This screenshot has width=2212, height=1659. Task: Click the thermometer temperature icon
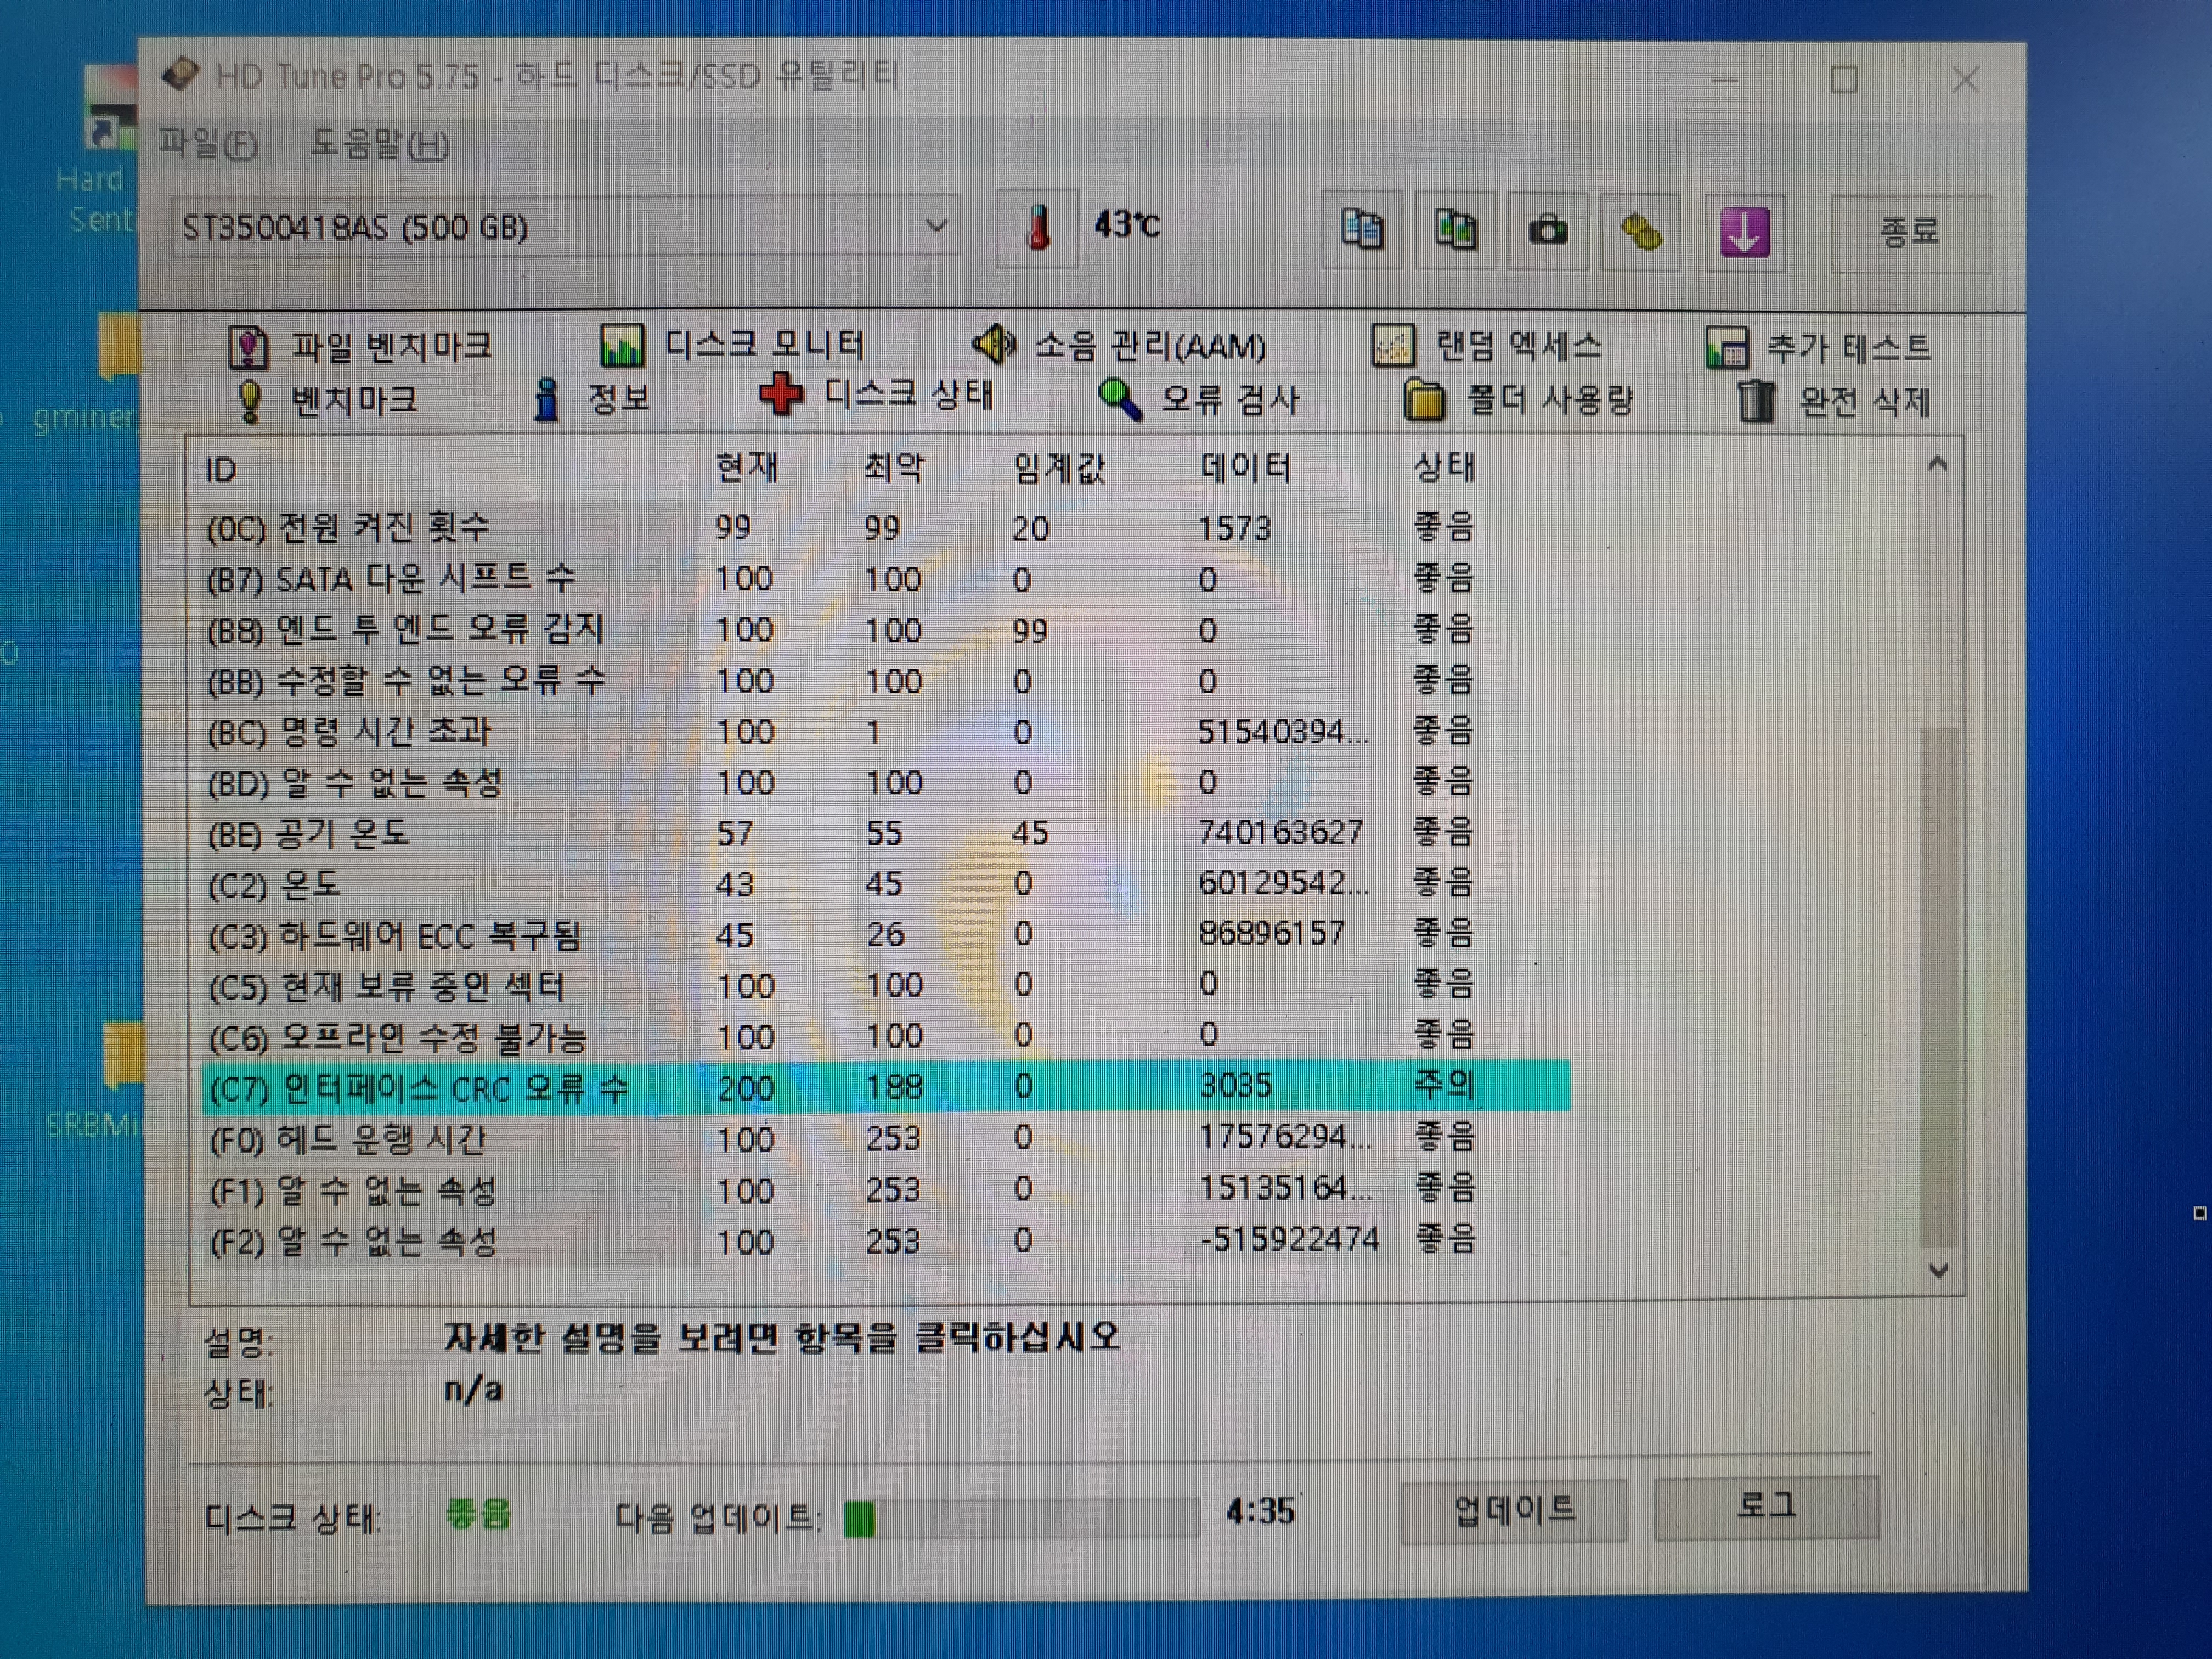[1038, 228]
